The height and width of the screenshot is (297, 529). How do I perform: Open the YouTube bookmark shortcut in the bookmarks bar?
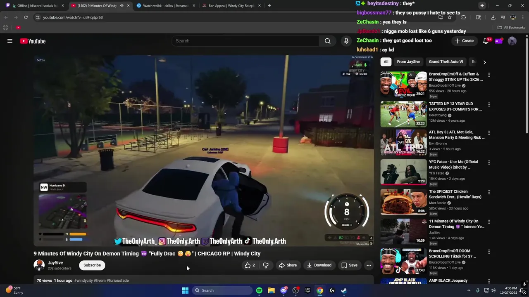(x=18, y=28)
